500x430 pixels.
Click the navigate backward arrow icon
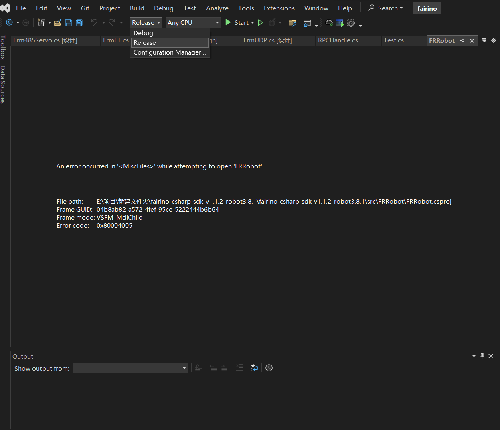(x=10, y=23)
